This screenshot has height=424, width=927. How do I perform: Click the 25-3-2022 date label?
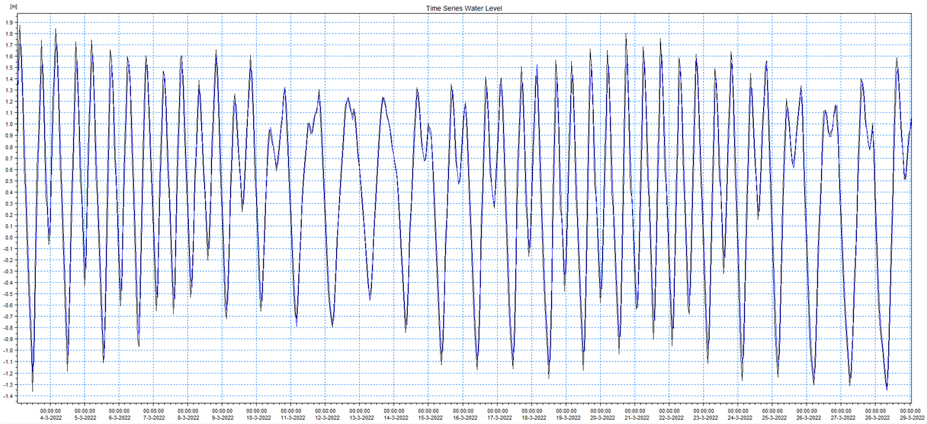point(774,418)
